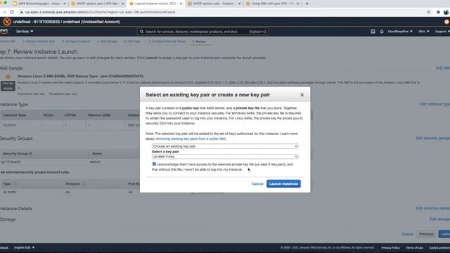
Task: Select wizard step 7 Review
Action: tap(200, 41)
